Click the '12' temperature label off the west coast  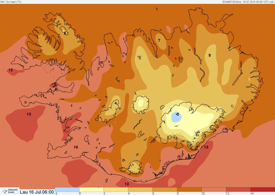click(x=11, y=70)
